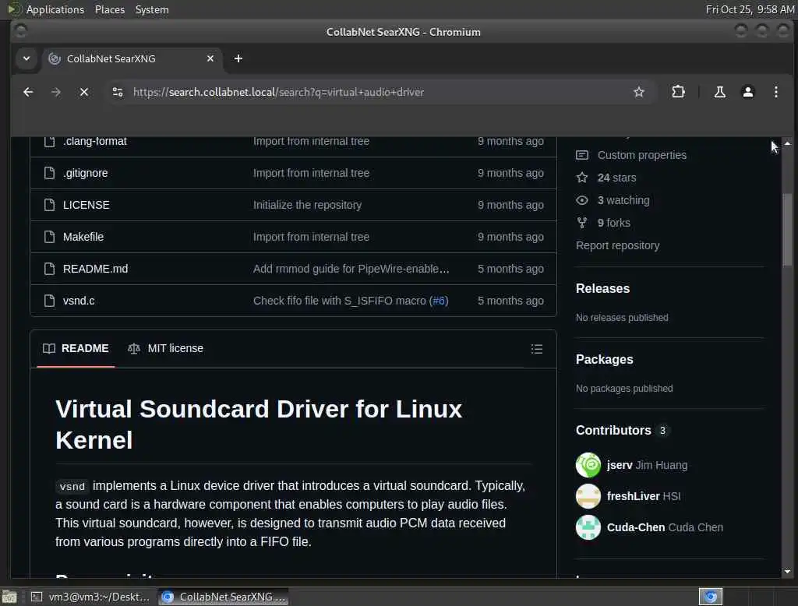
Task: Click the README.md file icon
Action: tap(49, 269)
